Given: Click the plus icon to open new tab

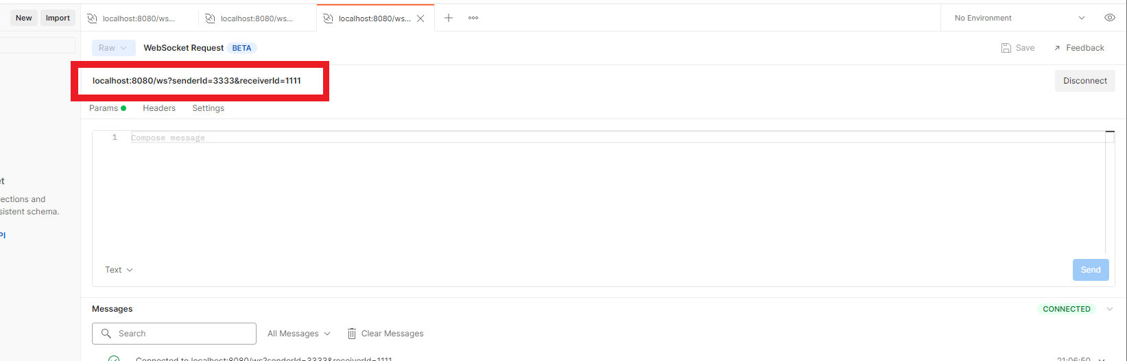Looking at the screenshot, I should point(449,18).
